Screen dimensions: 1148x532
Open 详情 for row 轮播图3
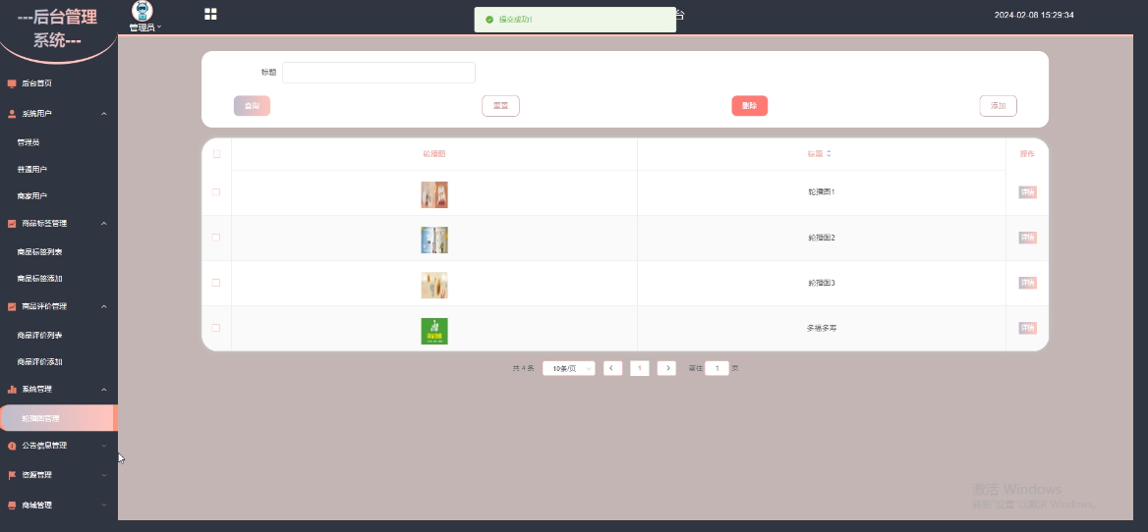tap(1027, 284)
